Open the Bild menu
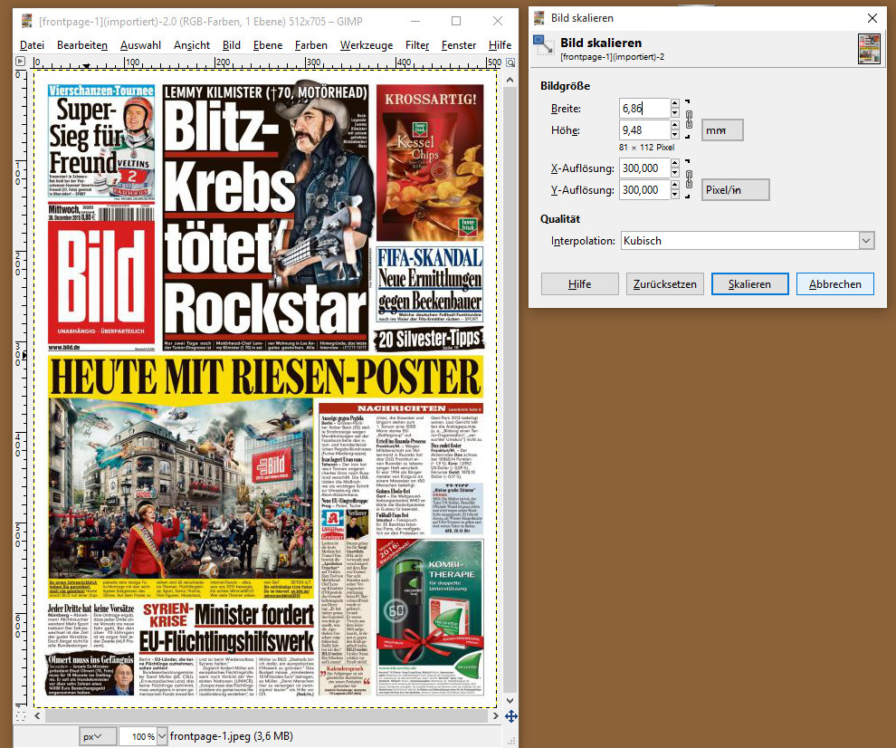The height and width of the screenshot is (748, 896). tap(232, 45)
